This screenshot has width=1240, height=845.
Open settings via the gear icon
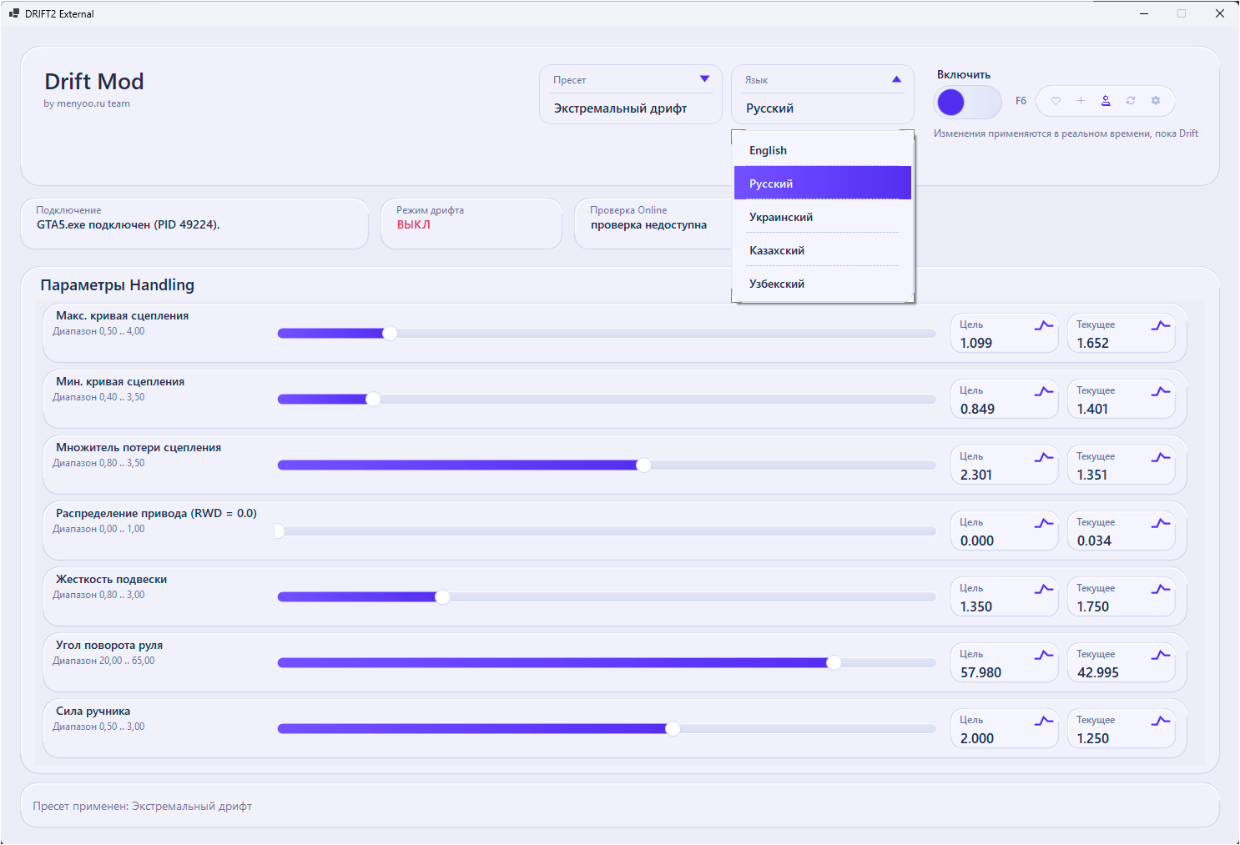tap(1156, 101)
